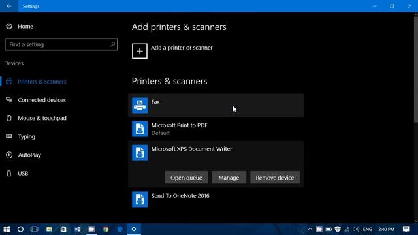The height and width of the screenshot is (235, 418).
Task: Click the Typing keyboard icon
Action: pos(9,136)
